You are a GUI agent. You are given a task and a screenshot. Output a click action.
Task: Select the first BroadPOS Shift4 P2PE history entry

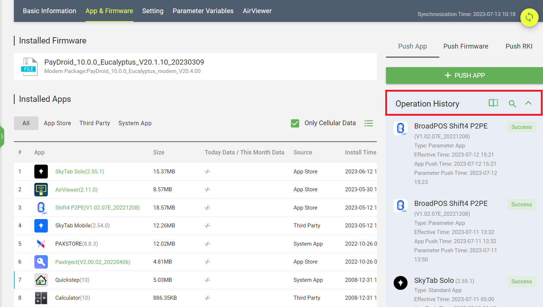(x=451, y=126)
